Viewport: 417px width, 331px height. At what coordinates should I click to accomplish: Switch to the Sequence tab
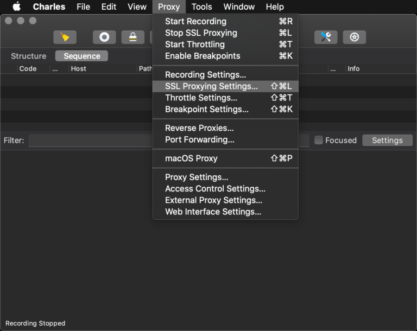click(82, 56)
